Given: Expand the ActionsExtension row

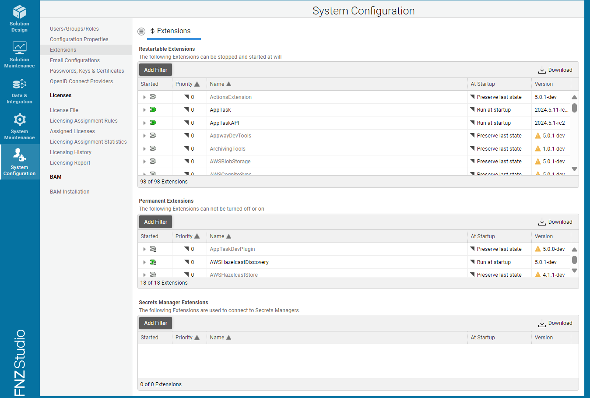Looking at the screenshot, I should [144, 97].
